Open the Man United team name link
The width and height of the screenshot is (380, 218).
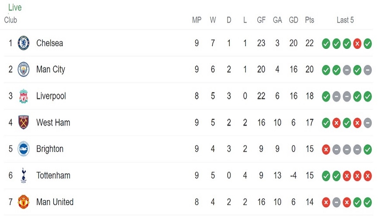click(55, 202)
